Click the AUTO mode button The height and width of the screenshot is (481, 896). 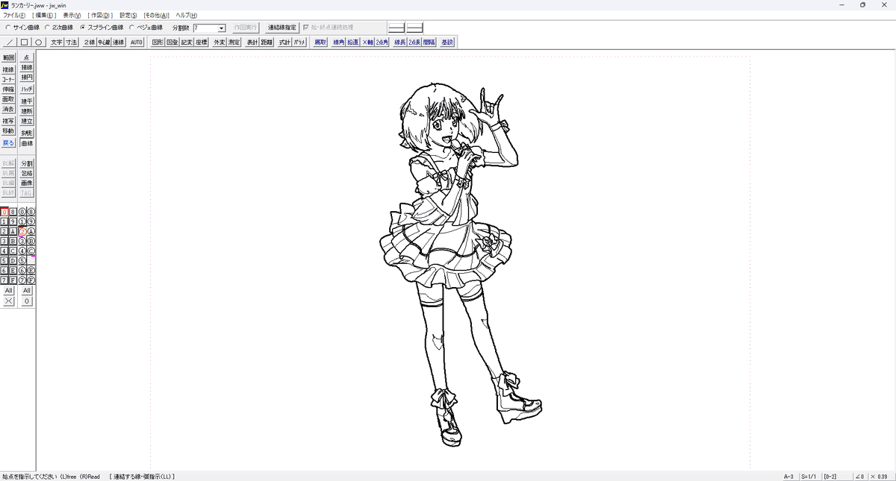click(x=137, y=43)
